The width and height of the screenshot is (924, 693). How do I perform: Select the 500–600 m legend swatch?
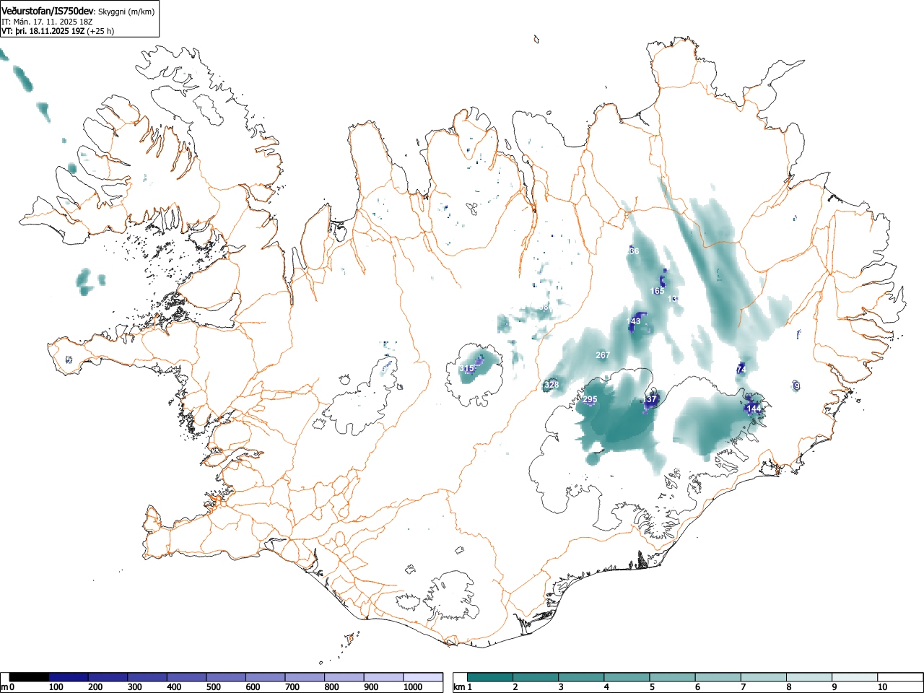coord(226,677)
